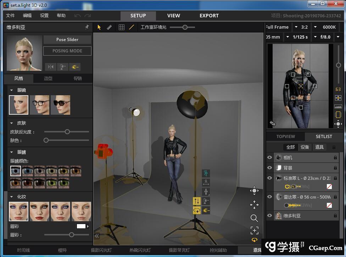Screen dimensions: 346x257
Task: Click the frame-fit icon in viewport
Action: (x=254, y=230)
